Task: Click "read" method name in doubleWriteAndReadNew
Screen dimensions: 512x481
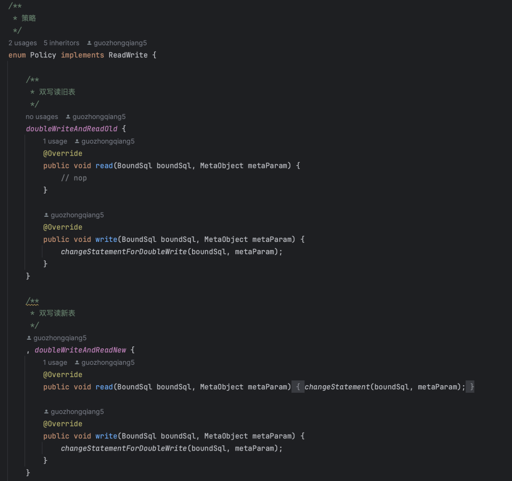Action: (x=104, y=387)
